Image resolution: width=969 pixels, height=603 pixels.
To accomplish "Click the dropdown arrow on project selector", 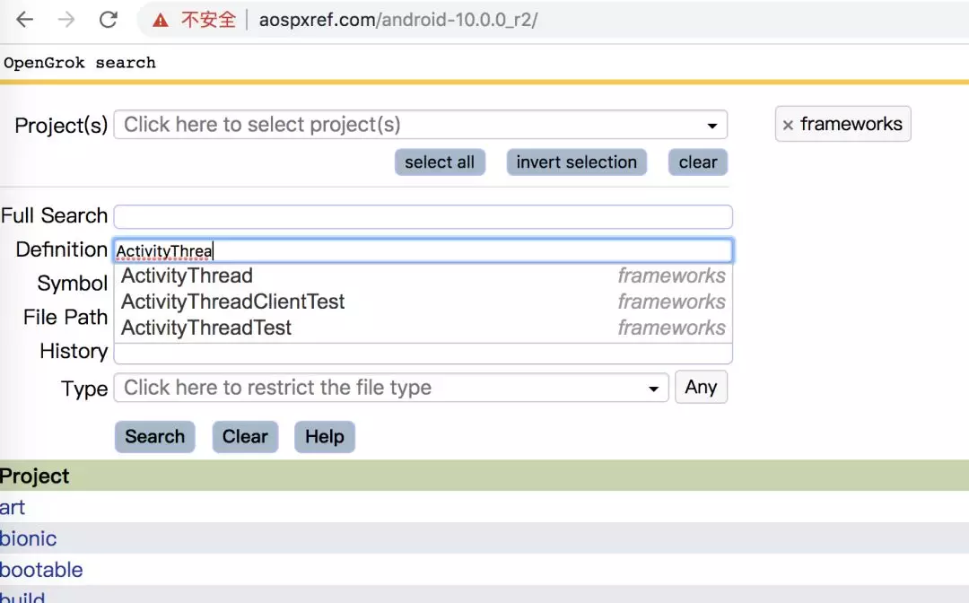I will [x=711, y=125].
